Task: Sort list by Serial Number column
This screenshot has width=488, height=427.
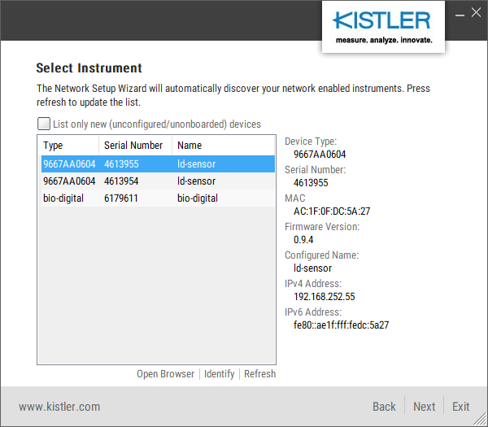Action: click(x=134, y=146)
